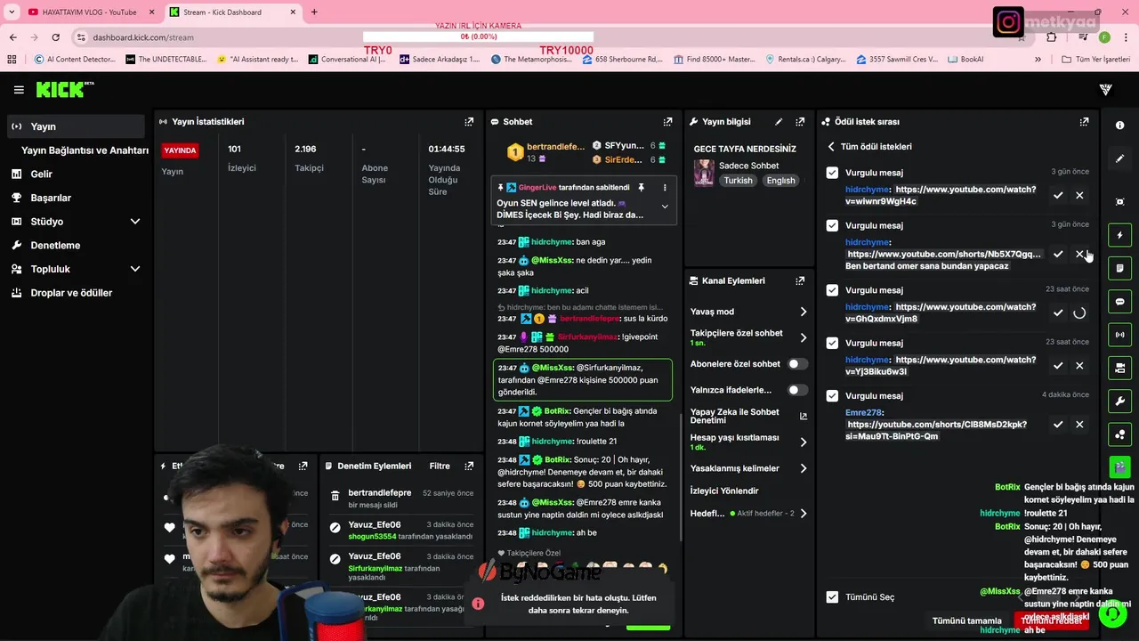The width and height of the screenshot is (1139, 641).
Task: Pop out the Ödül istek sırası panel
Action: [1084, 122]
